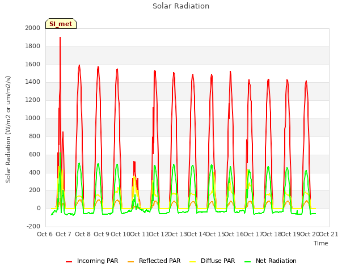
Task: Select the Diffuse PAR legend label
Action: (218, 261)
